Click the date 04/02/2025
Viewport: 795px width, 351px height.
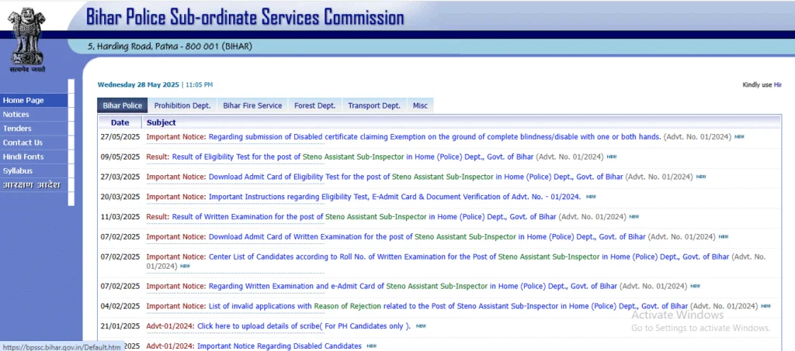[x=120, y=306]
